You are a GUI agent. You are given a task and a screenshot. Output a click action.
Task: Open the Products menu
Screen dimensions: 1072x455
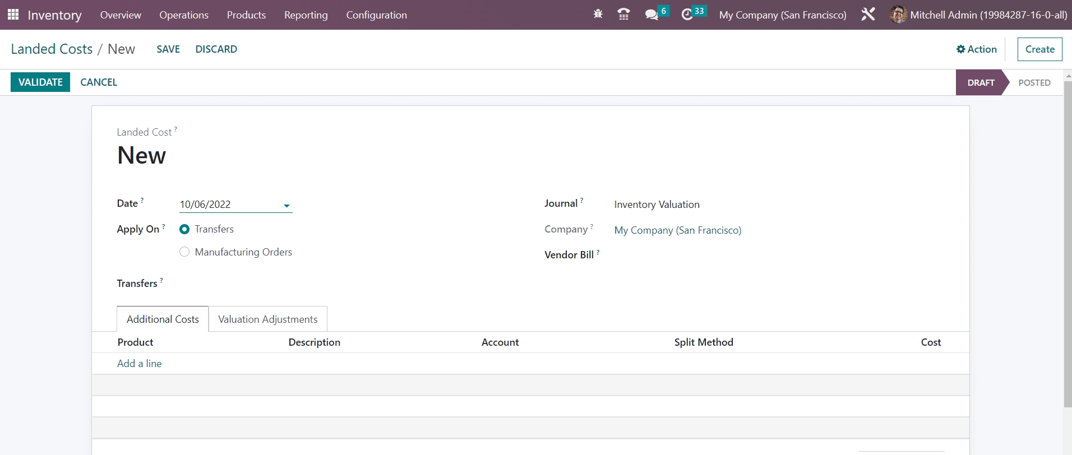tap(246, 15)
